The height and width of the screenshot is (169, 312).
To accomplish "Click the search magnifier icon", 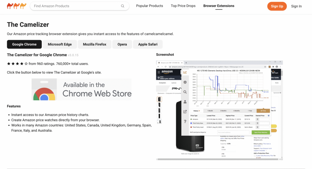I will (122, 6).
